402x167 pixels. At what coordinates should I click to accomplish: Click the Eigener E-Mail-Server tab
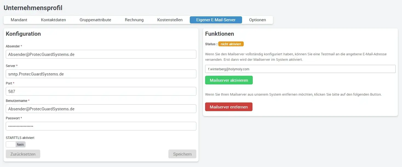[x=216, y=20]
